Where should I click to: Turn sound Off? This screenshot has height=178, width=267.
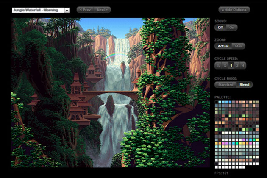click(220, 28)
